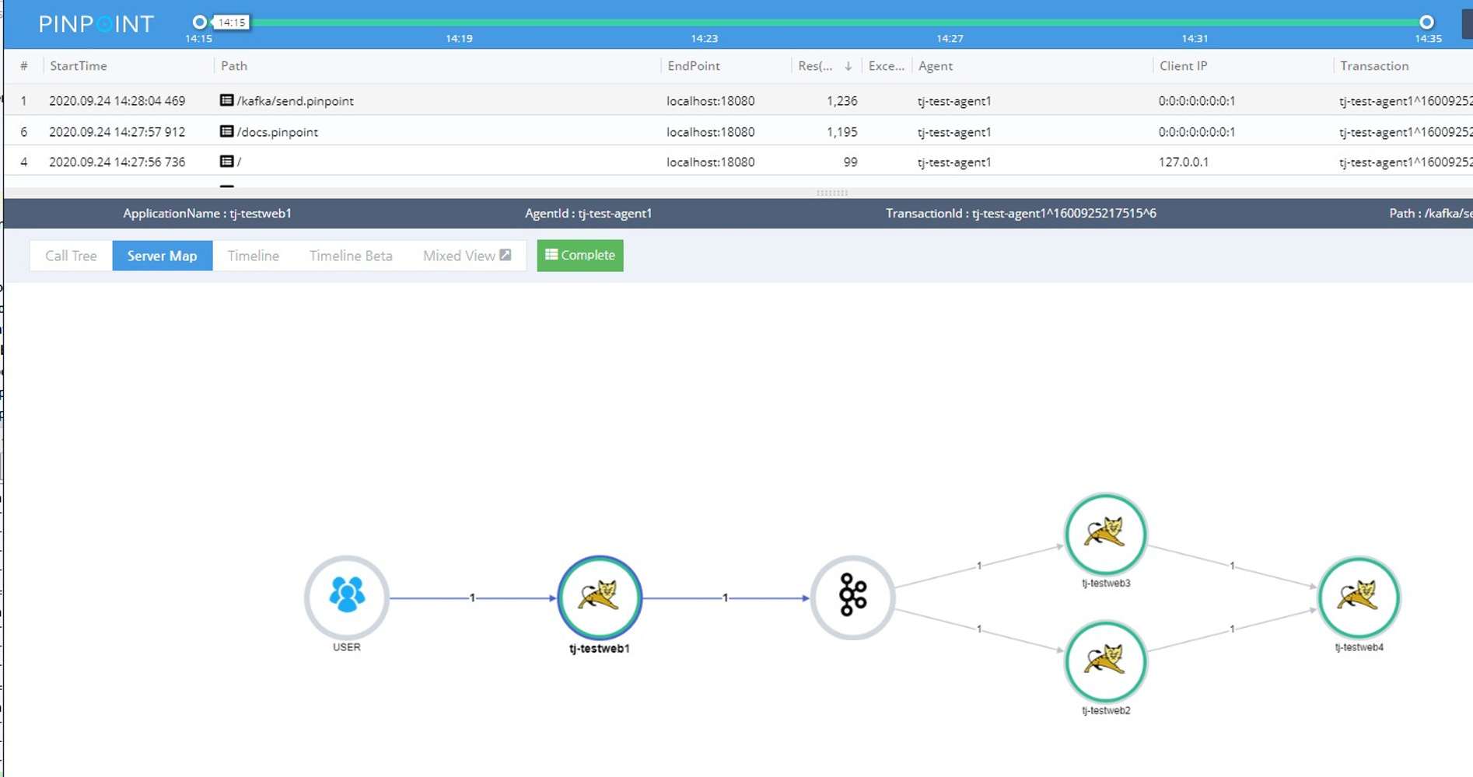Open the Timeline Beta tab
Screen dimensions: 1473x777
pyautogui.click(x=351, y=256)
